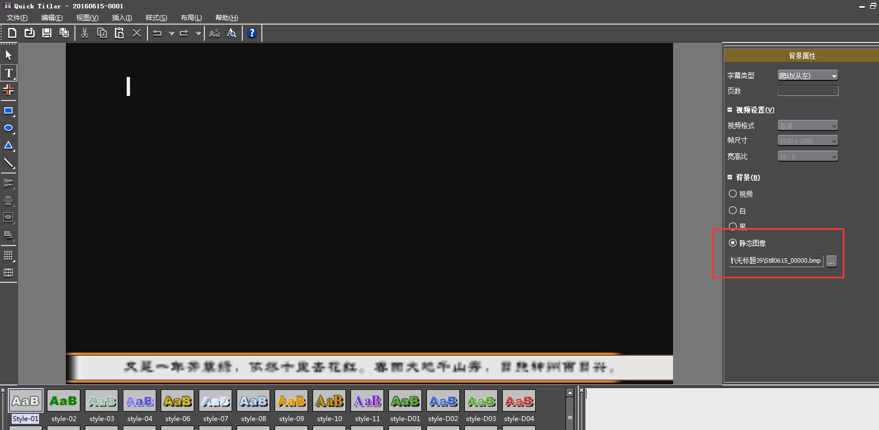Apply style-11 text preset

367,407
